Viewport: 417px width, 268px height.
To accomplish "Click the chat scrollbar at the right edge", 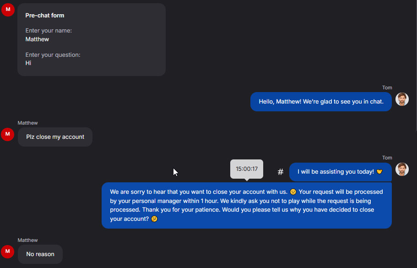I will 416,65.
